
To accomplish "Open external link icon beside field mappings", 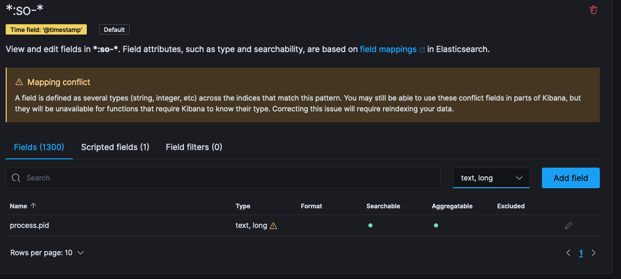I will 422,50.
